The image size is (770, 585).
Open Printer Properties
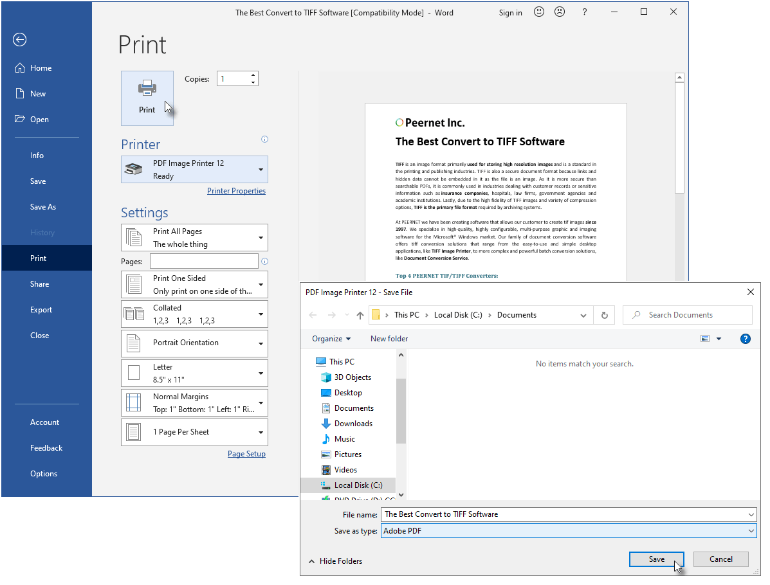pyautogui.click(x=236, y=190)
